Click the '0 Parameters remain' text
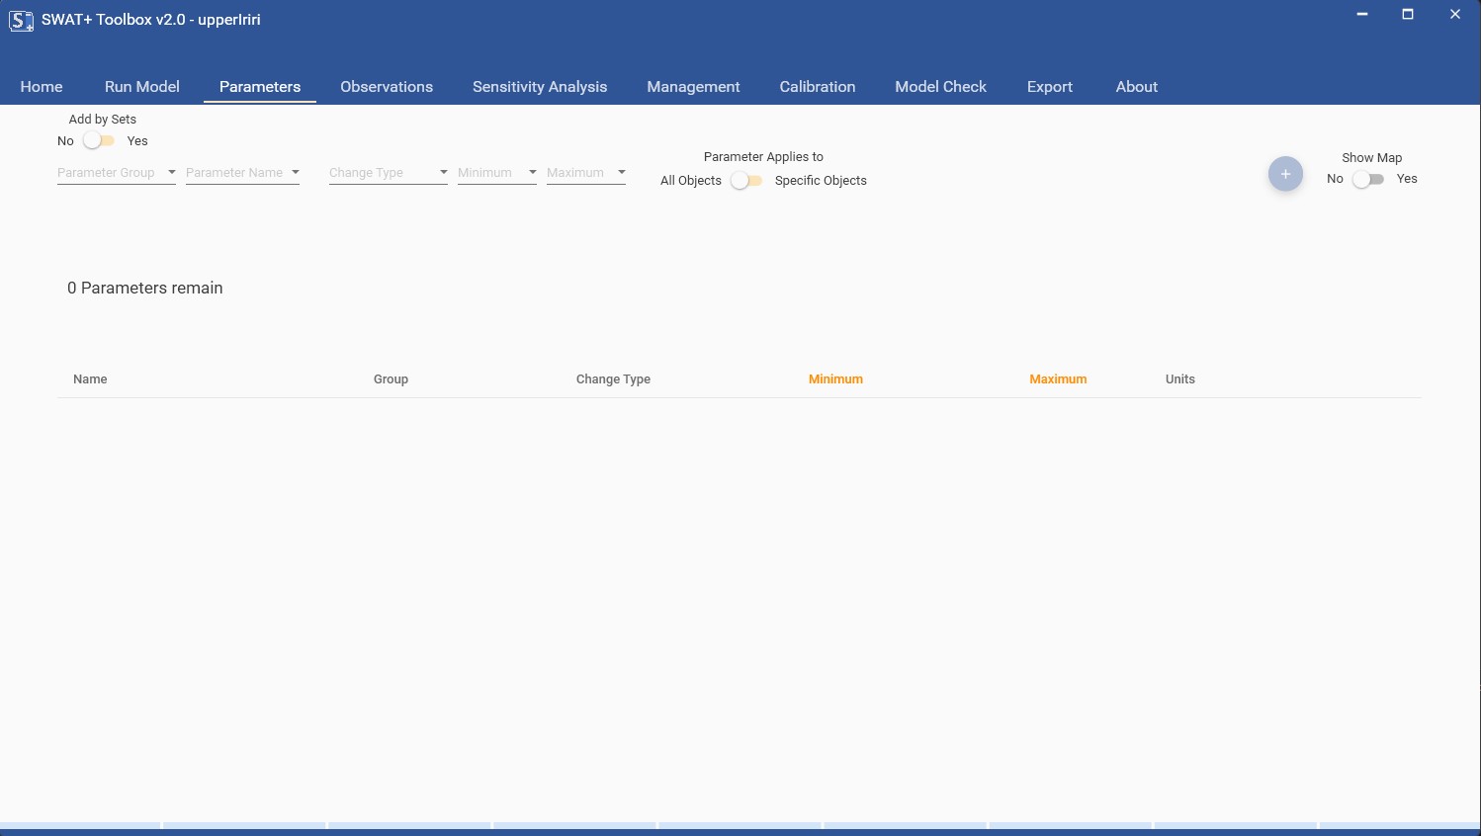 click(145, 289)
